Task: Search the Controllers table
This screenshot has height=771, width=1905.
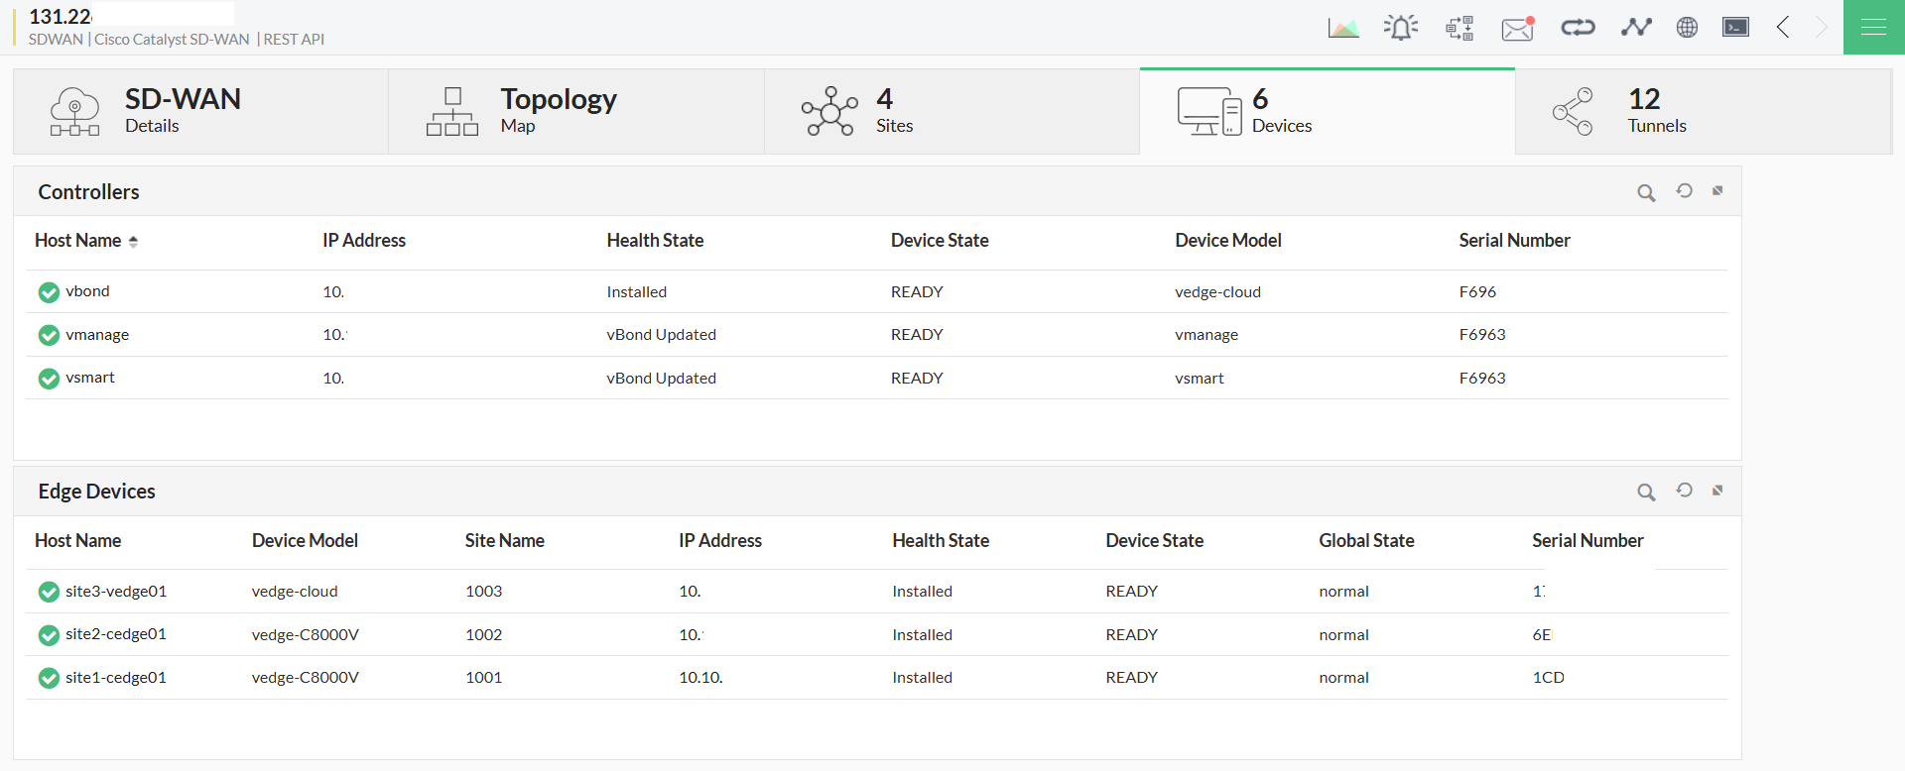Action: [x=1646, y=193]
